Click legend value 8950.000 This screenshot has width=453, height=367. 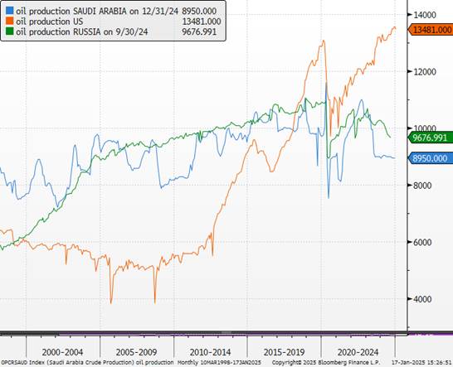199,12
